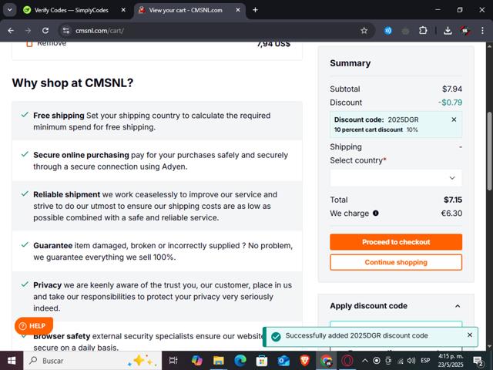Viewport: 493px width, 370px height.
Task: Open the taskbar clock showing 4:15 p. m.
Action: point(451,361)
